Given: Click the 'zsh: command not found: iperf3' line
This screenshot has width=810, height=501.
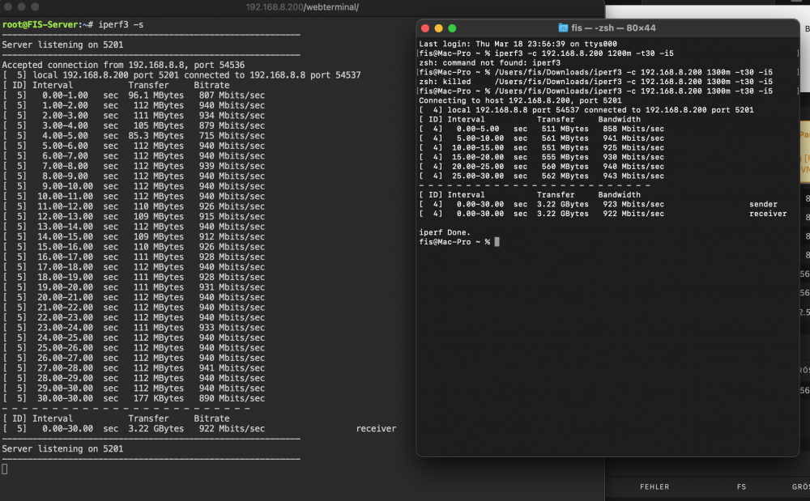Looking at the screenshot, I should tap(490, 63).
